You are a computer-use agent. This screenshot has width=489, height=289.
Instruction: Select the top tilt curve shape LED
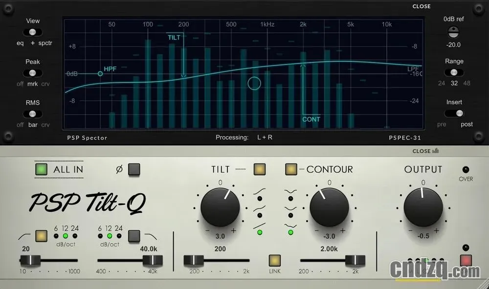tap(260, 199)
